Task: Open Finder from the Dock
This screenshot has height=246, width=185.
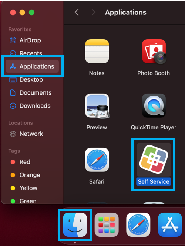Action: 75,224
